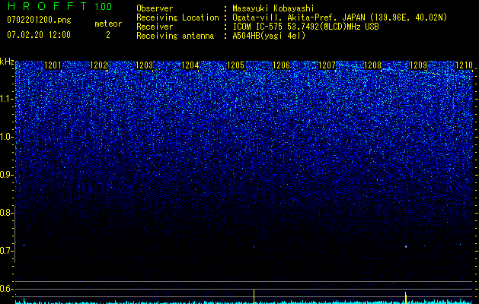479x304 pixels.
Task: Click the 0.7 kHz axis label
Action: point(6,251)
